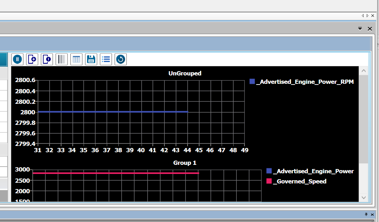Click the 2800.6 y-axis label
The image size is (379, 222).
25,80
